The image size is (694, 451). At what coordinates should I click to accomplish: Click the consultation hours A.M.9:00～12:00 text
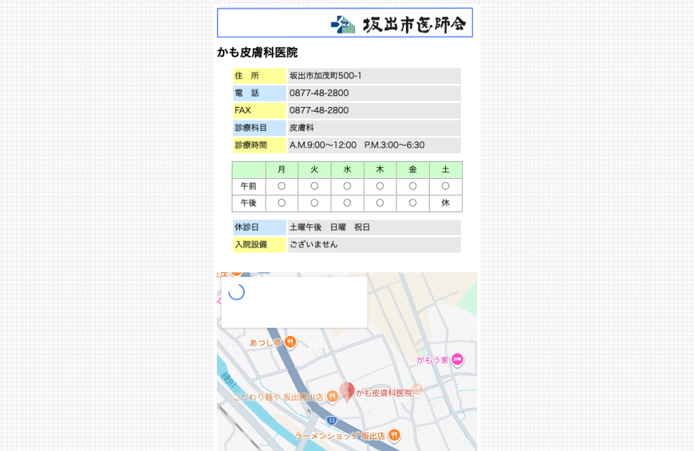[x=323, y=145]
